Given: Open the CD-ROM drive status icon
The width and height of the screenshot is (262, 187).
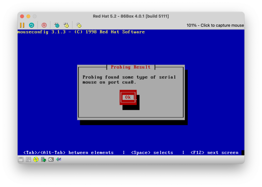Looking at the screenshot, I should point(36,159).
